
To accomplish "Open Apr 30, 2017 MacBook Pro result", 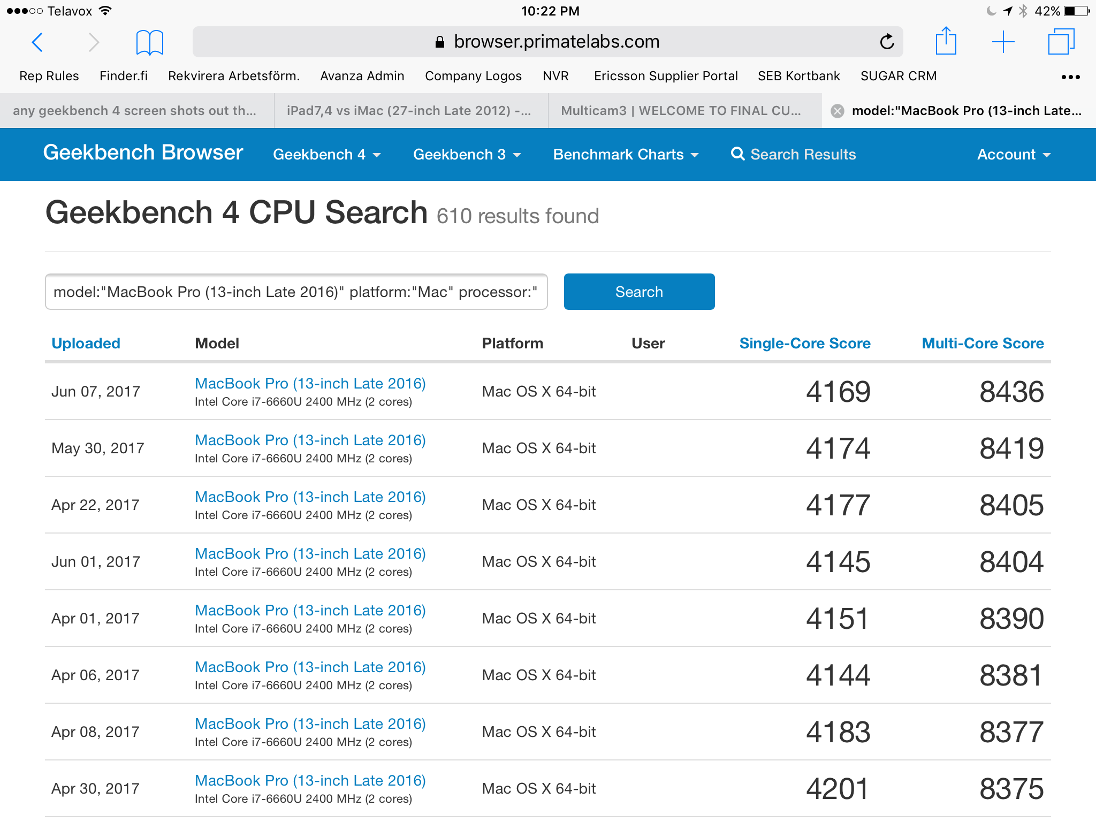I will 310,781.
